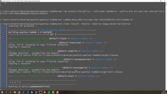Open File Explorer from taskbar
The image size is (167, 94).
(x=15, y=92)
